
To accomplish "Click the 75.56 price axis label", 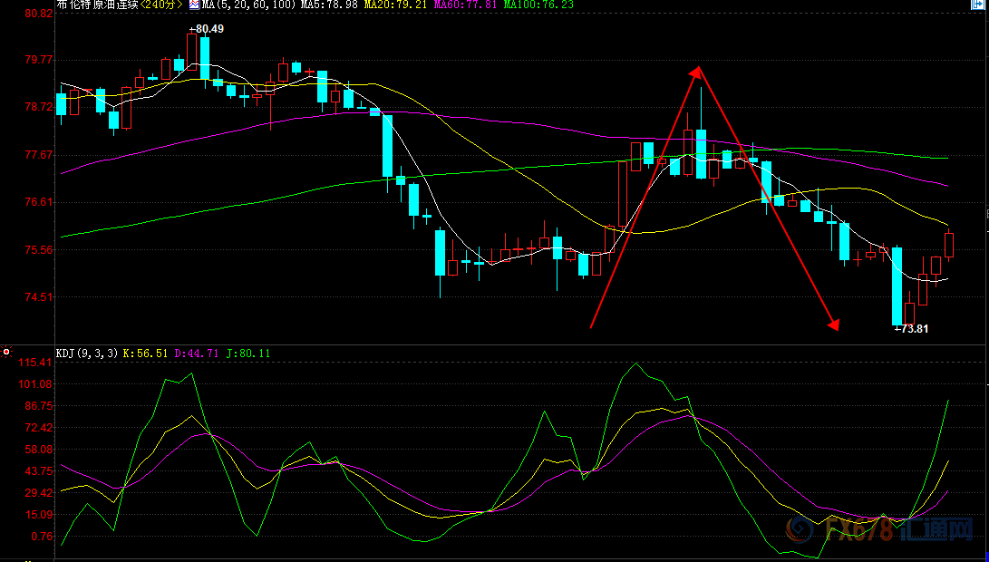I will tap(38, 250).
